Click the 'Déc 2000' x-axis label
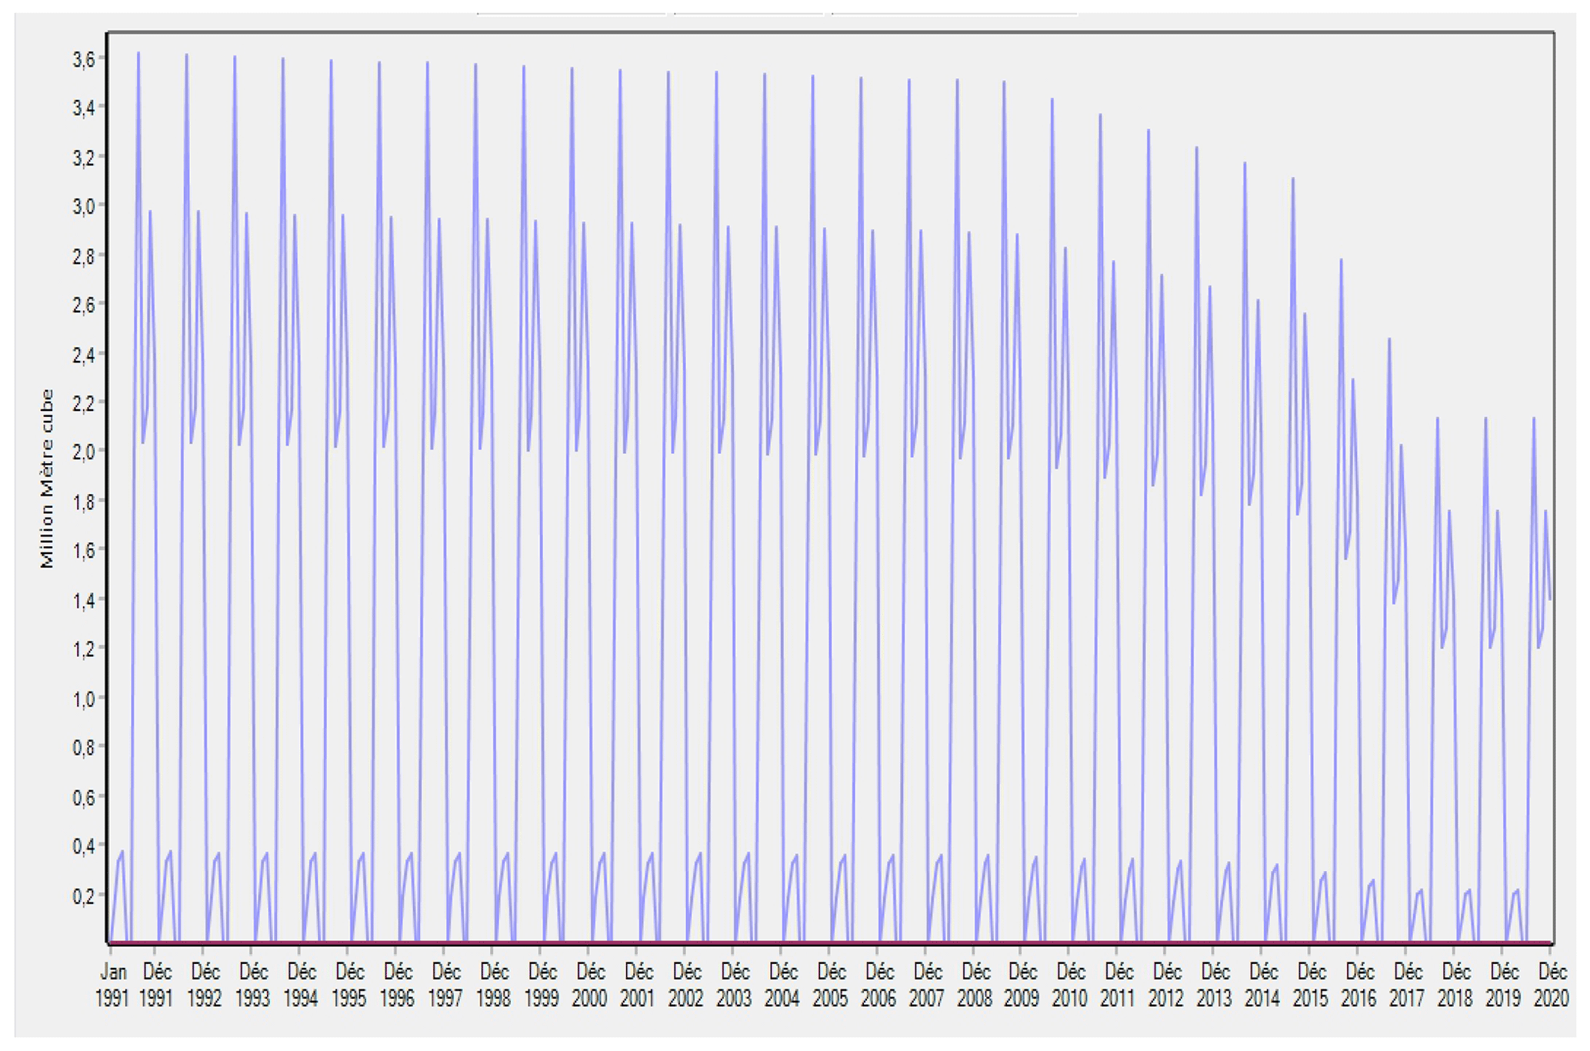Screen dimensions: 1590x1051 [590, 985]
